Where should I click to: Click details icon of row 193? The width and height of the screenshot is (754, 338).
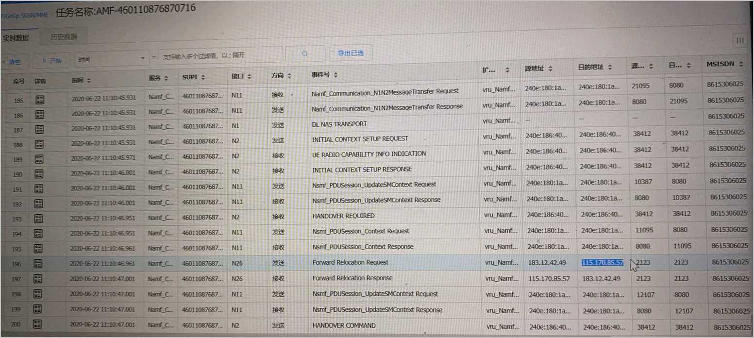pos(39,219)
